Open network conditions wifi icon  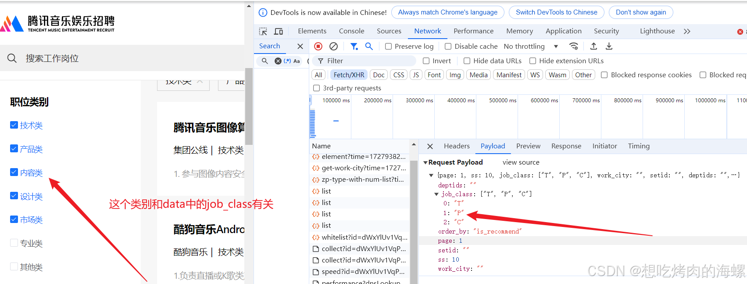(x=573, y=46)
